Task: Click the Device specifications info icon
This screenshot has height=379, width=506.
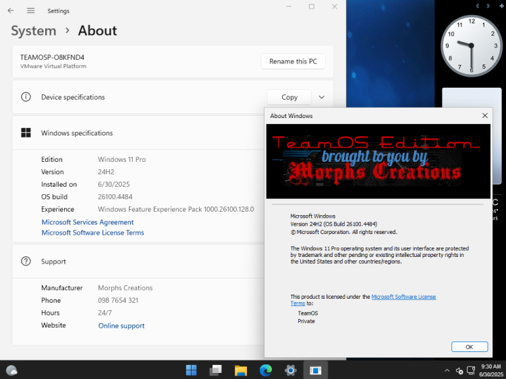Action: click(26, 96)
